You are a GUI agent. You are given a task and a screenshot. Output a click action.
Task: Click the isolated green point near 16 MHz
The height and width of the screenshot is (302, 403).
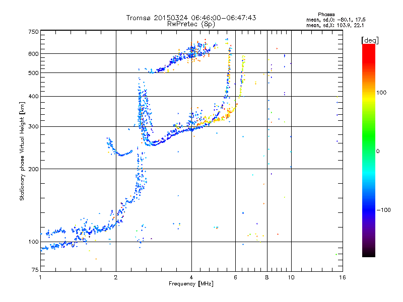[336, 255]
